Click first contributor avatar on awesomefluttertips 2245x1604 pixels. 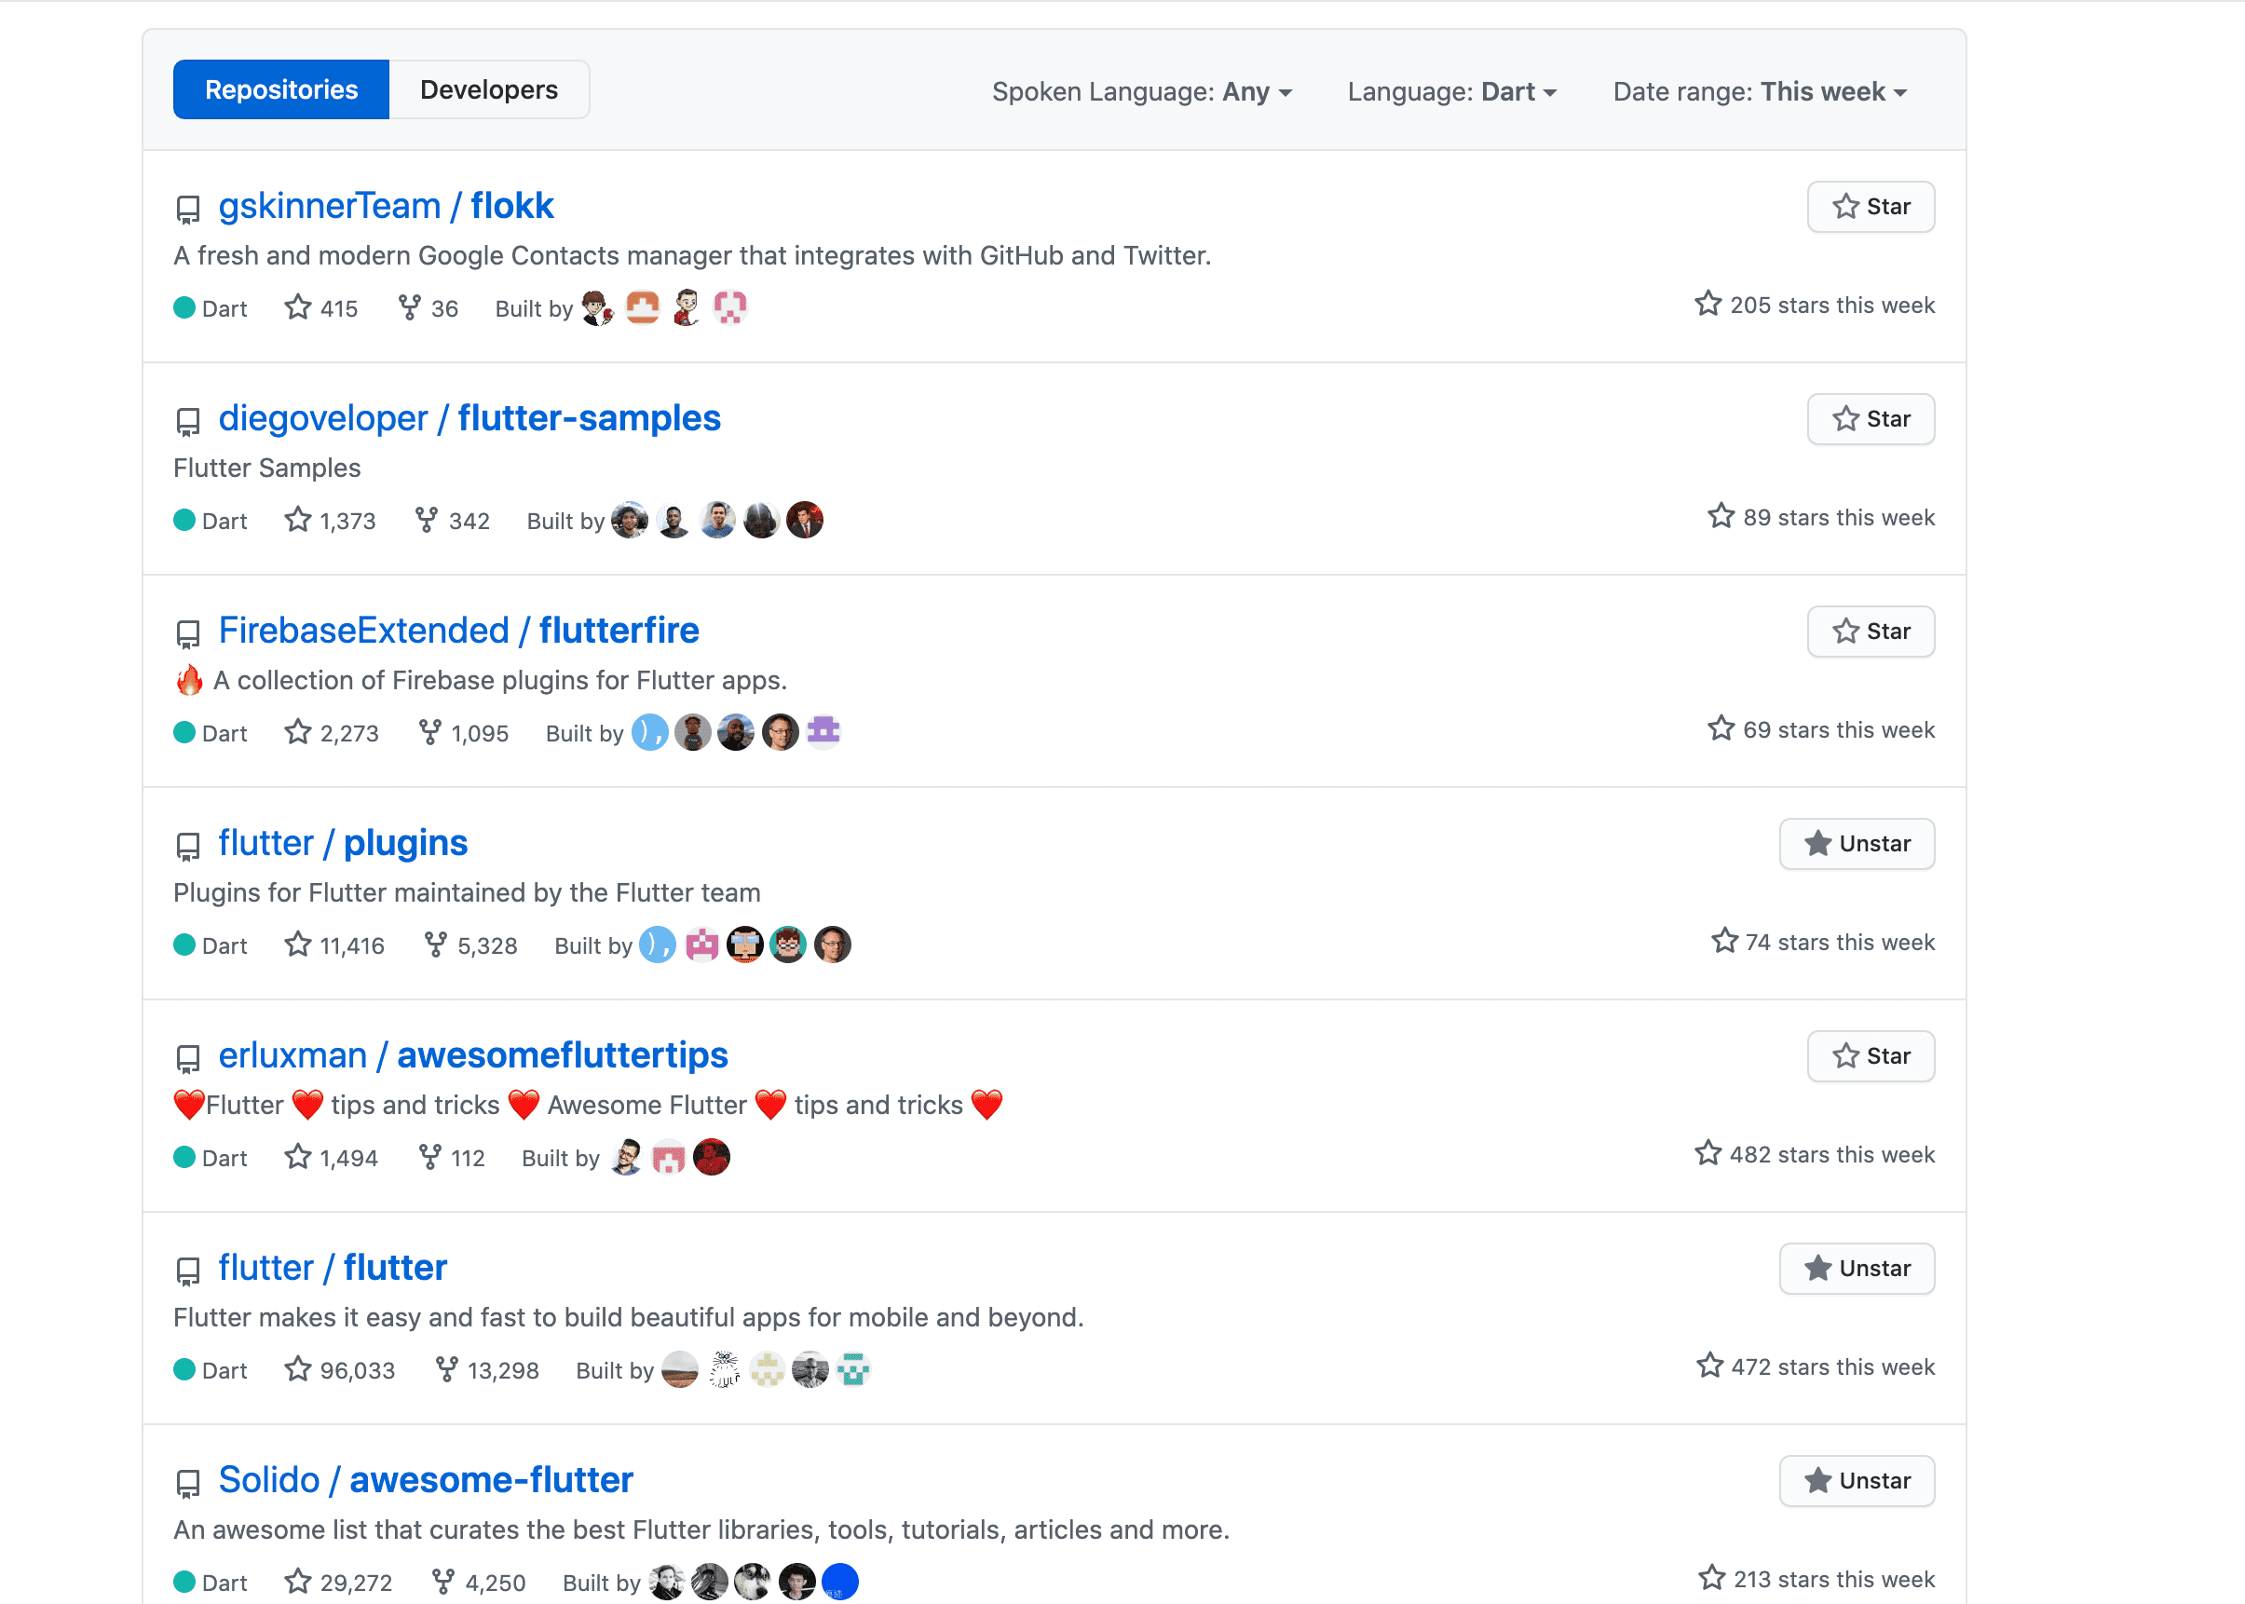pyautogui.click(x=625, y=1157)
